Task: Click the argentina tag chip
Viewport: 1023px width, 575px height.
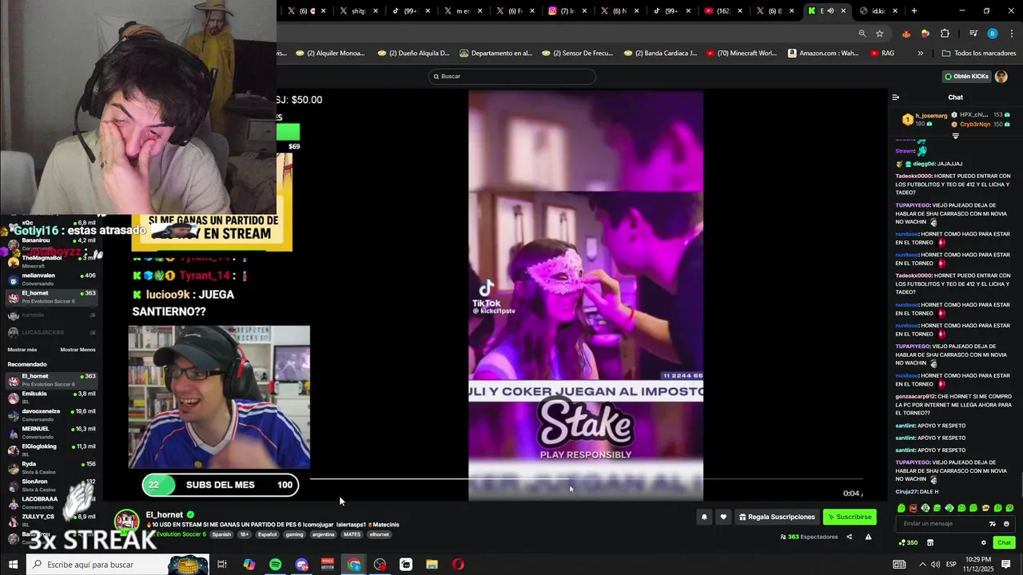Action: click(x=323, y=534)
